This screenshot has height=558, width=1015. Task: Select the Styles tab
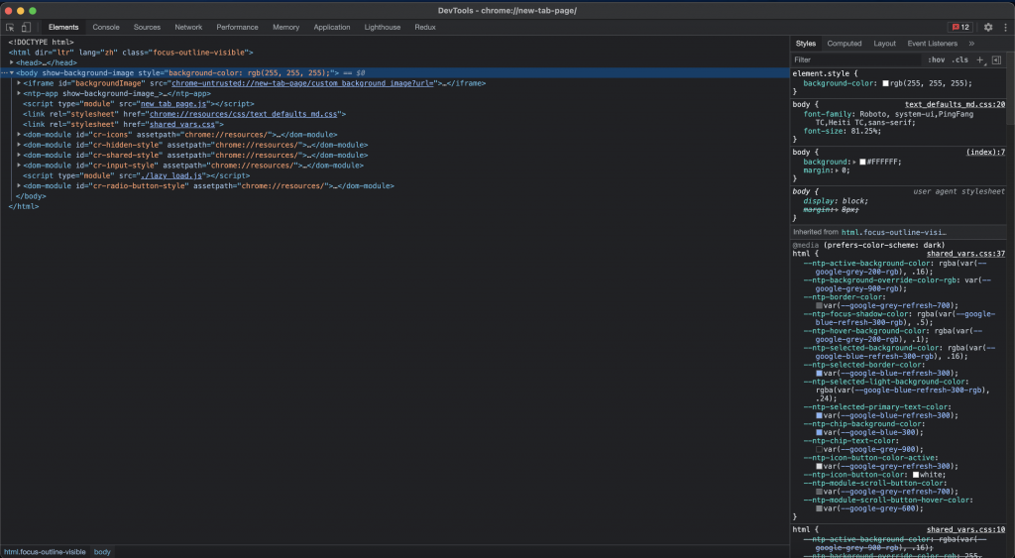[x=806, y=44]
